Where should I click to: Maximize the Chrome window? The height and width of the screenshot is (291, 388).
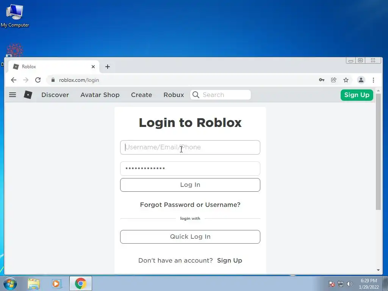(x=360, y=60)
